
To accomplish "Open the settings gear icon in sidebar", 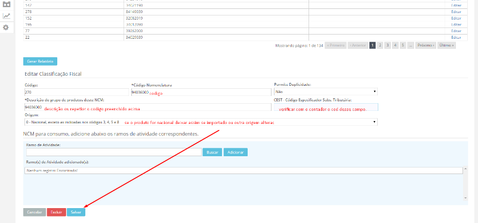I will [6, 27].
